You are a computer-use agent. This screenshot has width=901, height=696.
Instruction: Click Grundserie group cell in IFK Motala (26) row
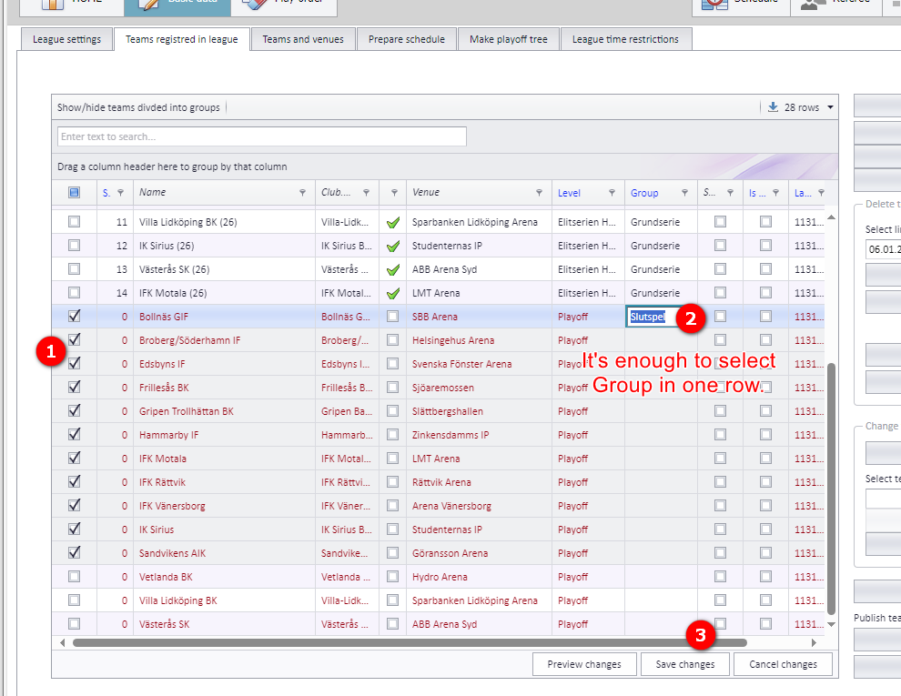[661, 293]
